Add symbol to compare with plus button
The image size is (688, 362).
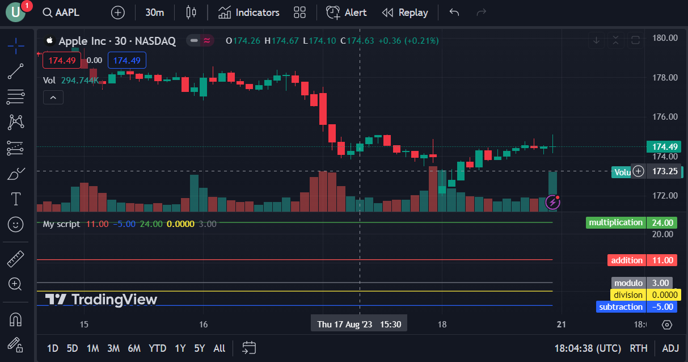(118, 12)
